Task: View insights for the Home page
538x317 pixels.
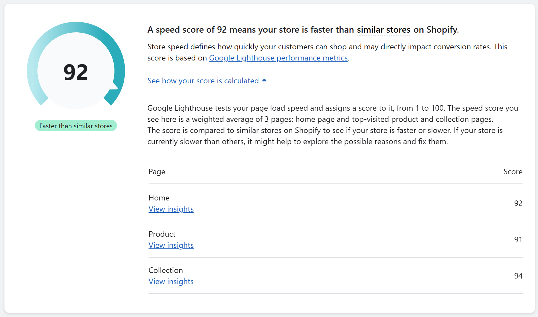Action: (x=171, y=209)
